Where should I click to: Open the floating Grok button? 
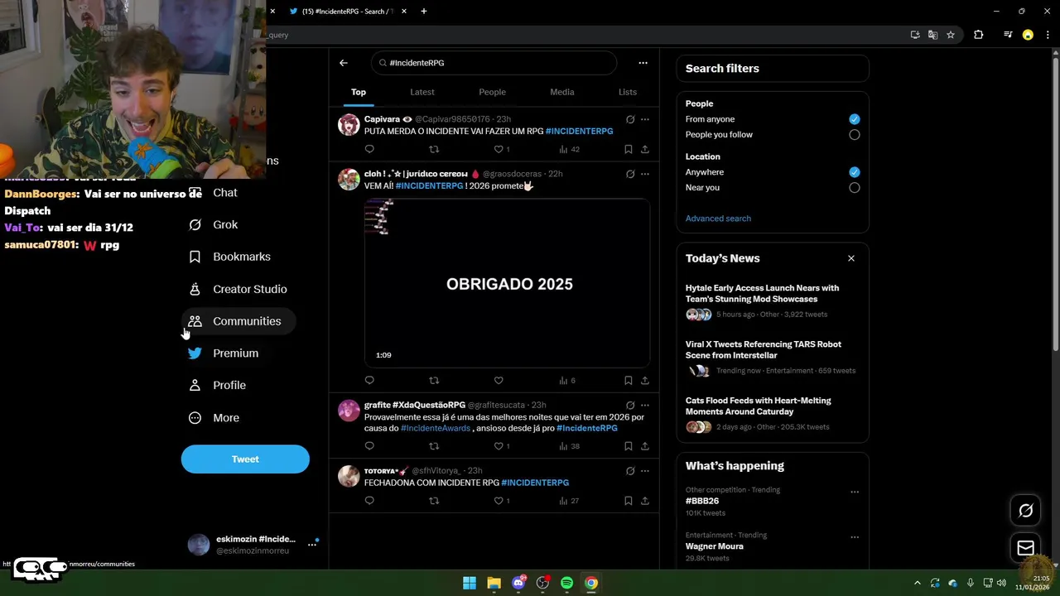tap(1026, 511)
